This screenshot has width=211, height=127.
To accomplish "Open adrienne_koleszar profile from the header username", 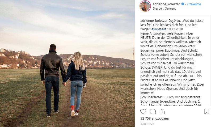I will tap(166, 4).
